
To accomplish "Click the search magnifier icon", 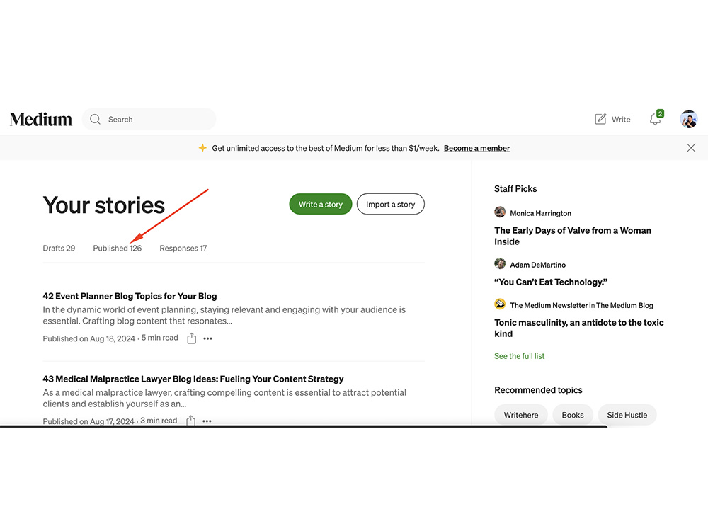I will tap(95, 119).
